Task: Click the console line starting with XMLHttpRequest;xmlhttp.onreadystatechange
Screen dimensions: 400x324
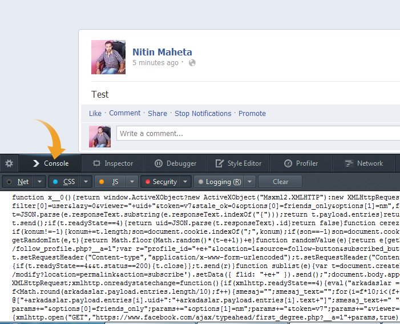Action: [205, 283]
